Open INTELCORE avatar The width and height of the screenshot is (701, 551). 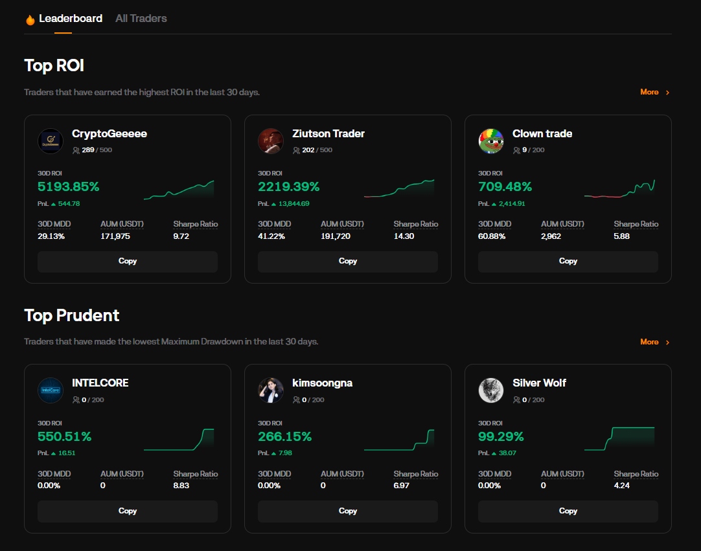51,390
